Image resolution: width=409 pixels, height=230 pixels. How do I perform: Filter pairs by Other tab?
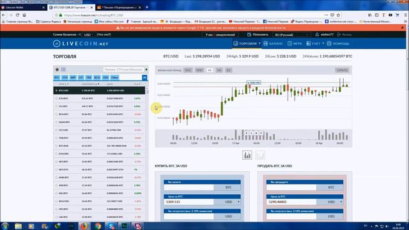[x=114, y=77]
